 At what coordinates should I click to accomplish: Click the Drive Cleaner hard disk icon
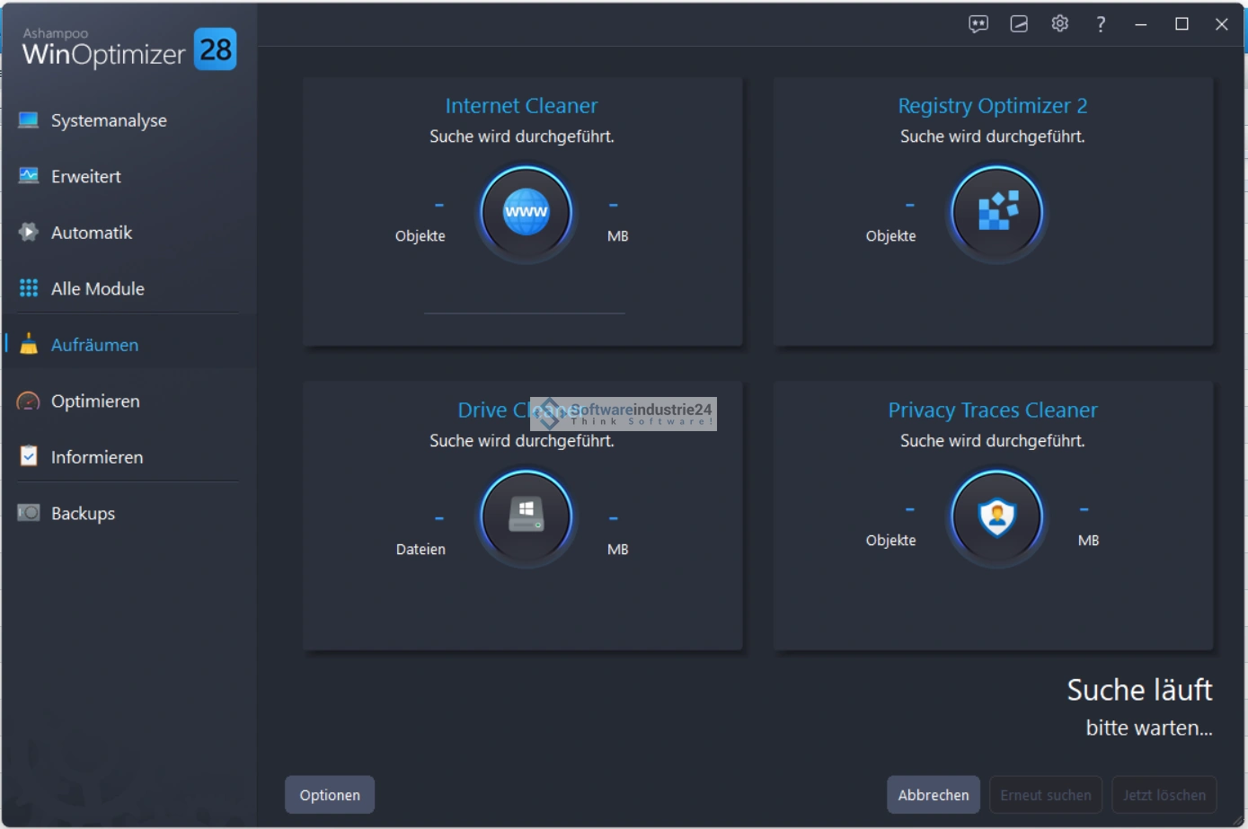point(526,516)
